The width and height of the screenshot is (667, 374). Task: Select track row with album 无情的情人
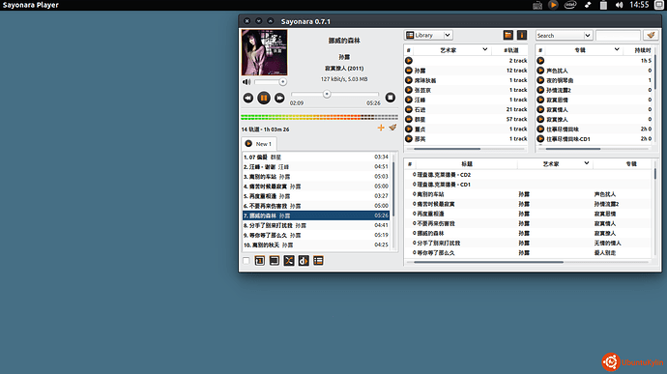[x=529, y=243]
